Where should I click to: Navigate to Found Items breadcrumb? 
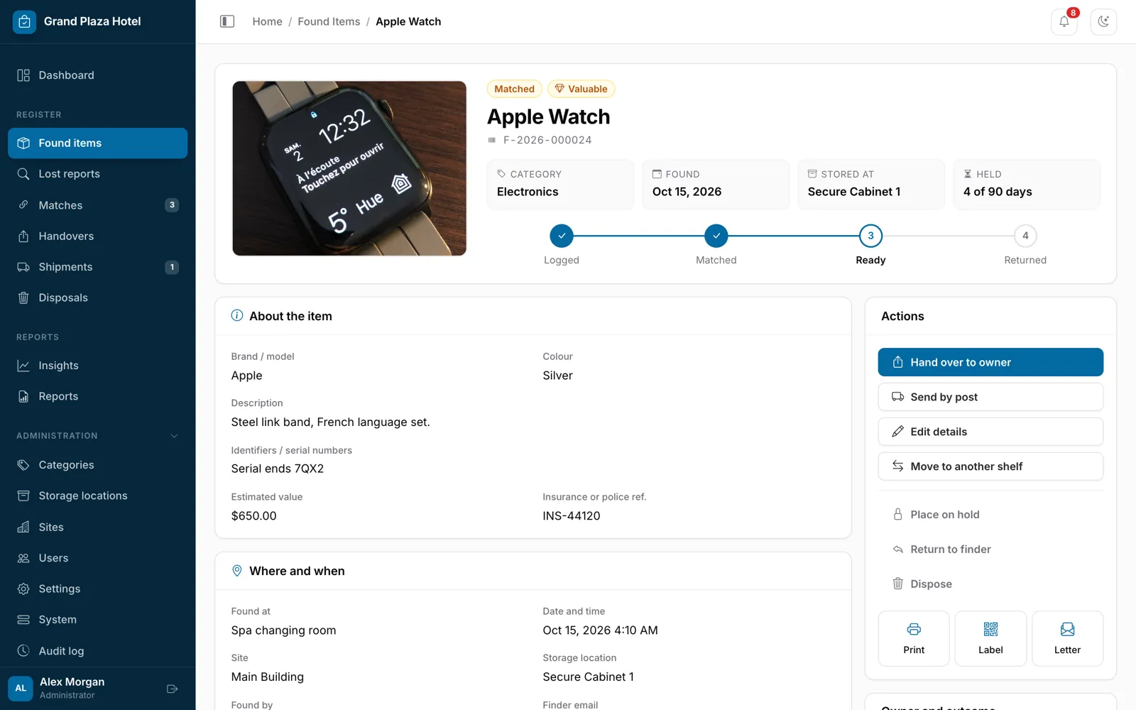(x=329, y=21)
